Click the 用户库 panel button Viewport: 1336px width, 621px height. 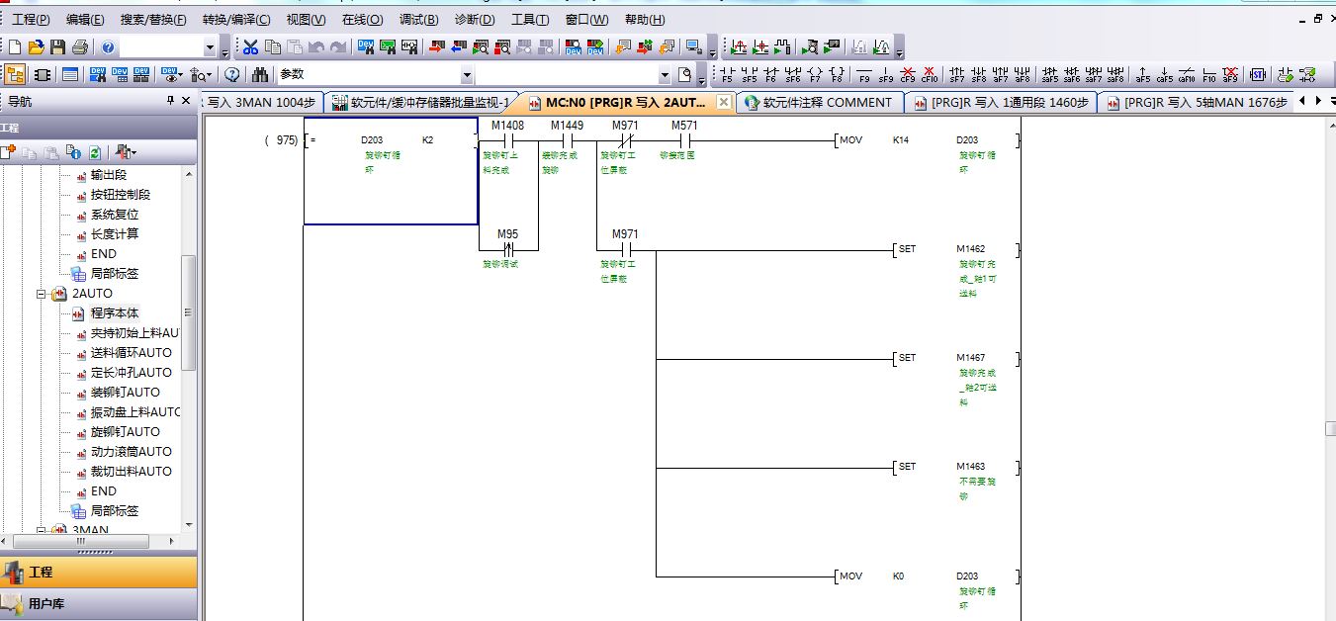pos(45,603)
